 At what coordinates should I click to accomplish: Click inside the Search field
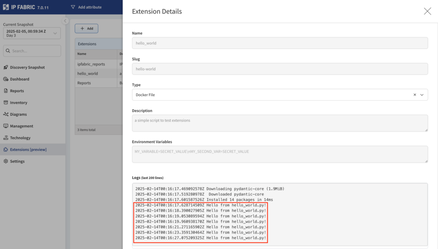32,51
